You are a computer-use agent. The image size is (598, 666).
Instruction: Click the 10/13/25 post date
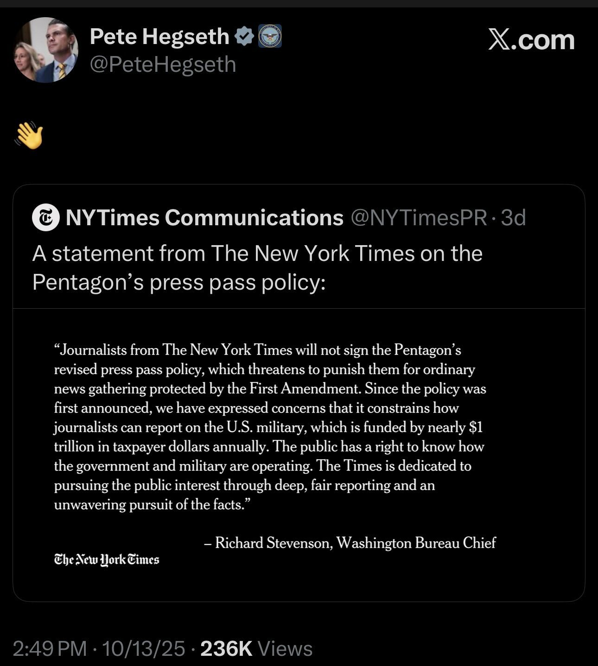click(x=143, y=648)
